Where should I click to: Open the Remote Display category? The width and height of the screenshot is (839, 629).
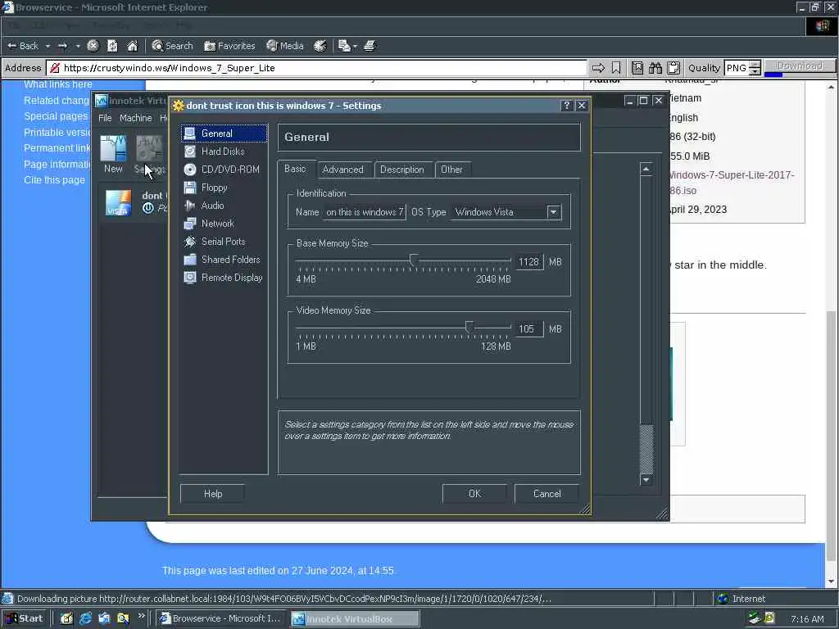(224, 278)
